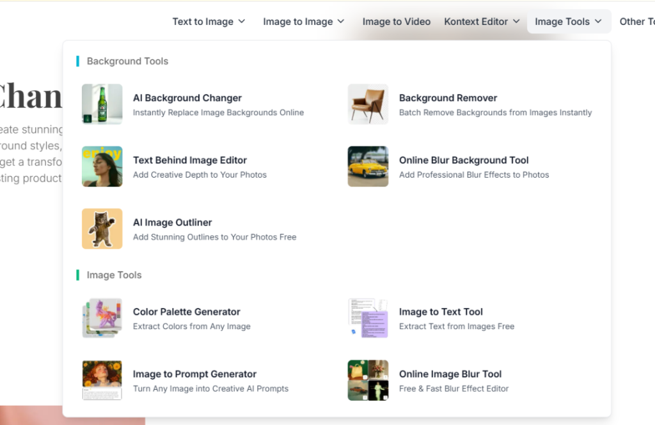Open AI Background Changer link
Screen dimensions: 655x425
187,98
